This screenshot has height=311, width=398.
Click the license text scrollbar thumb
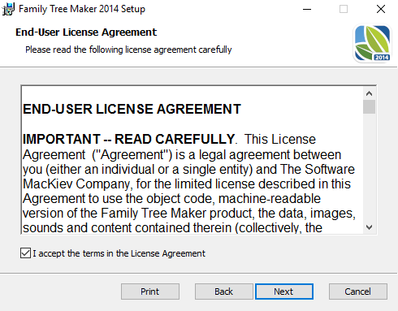point(369,107)
